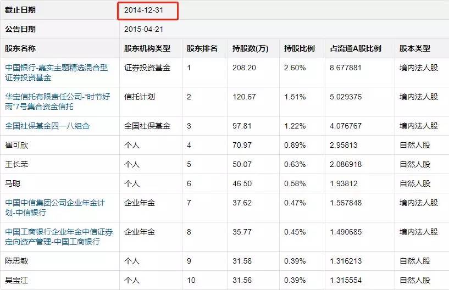Screen dimensions: 449x290
Task: Click A-share ratio 4.076767
Action: (346, 126)
